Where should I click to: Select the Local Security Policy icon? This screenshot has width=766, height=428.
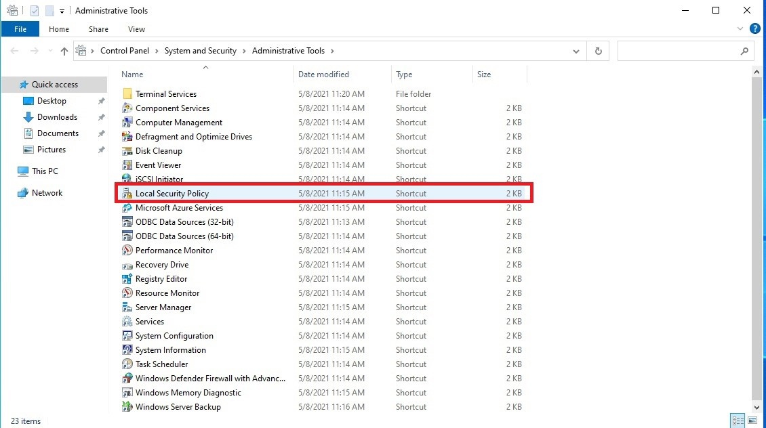pyautogui.click(x=127, y=193)
